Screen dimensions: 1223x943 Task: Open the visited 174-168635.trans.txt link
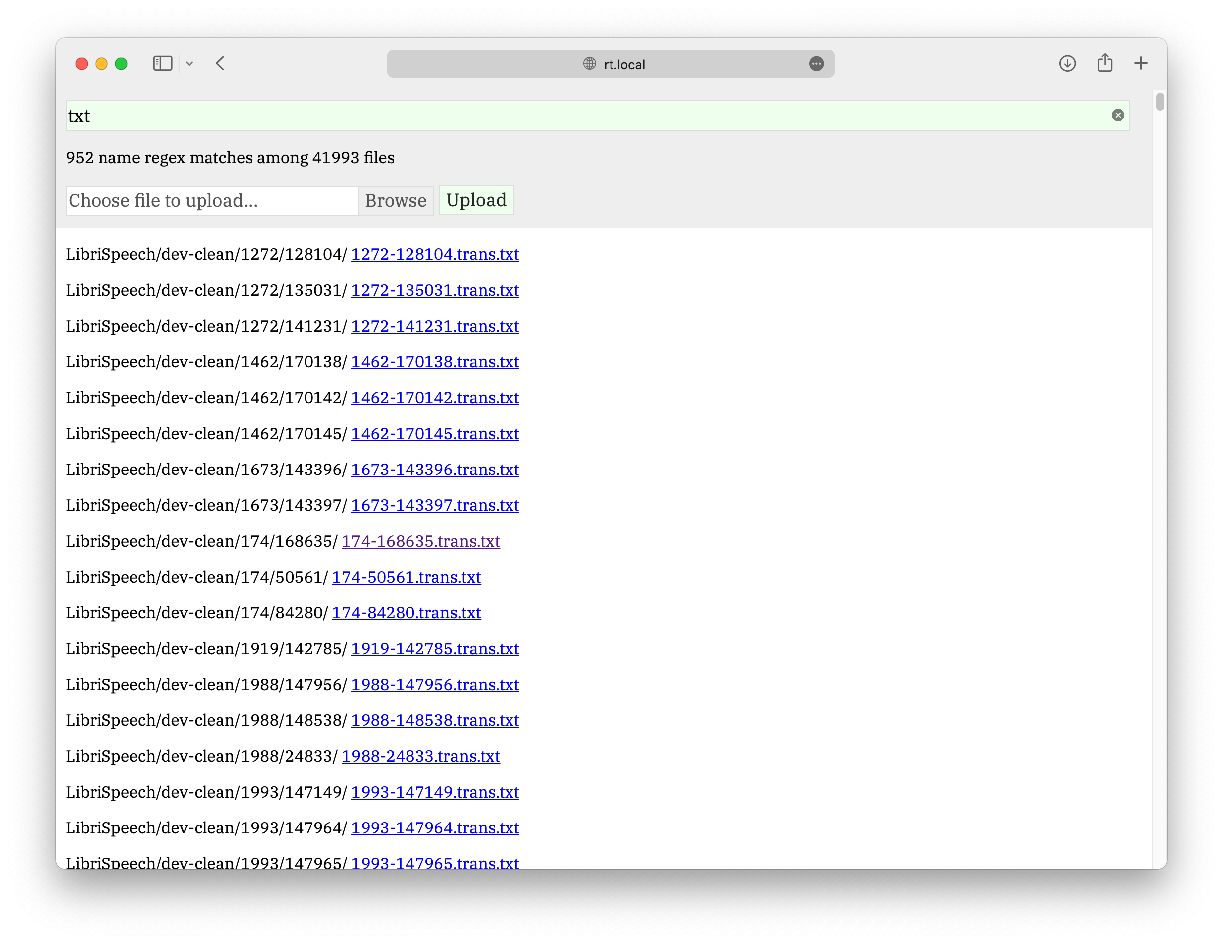point(420,541)
